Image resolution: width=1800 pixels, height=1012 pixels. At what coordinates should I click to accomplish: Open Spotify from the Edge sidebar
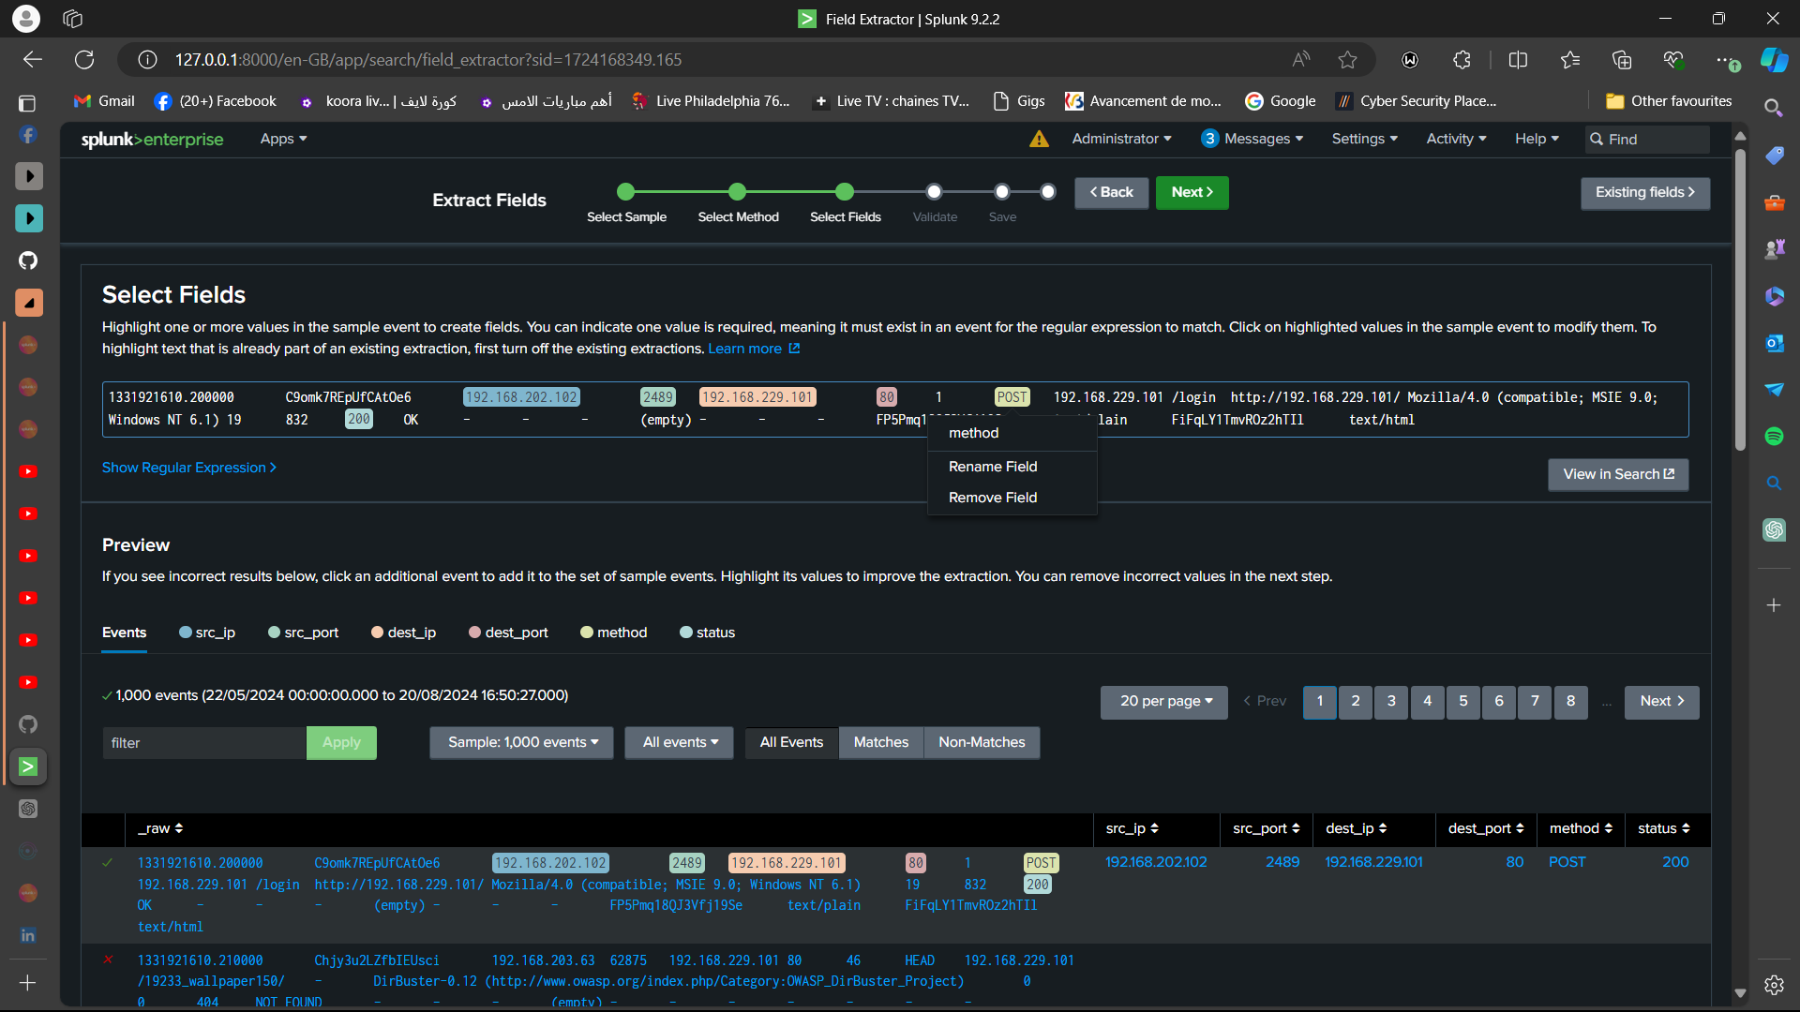(x=1774, y=436)
